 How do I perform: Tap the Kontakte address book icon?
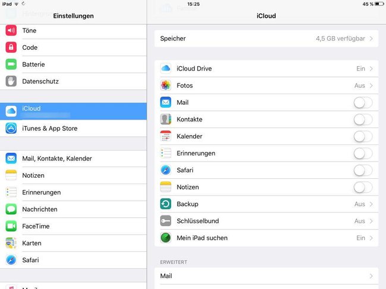pyautogui.click(x=166, y=120)
